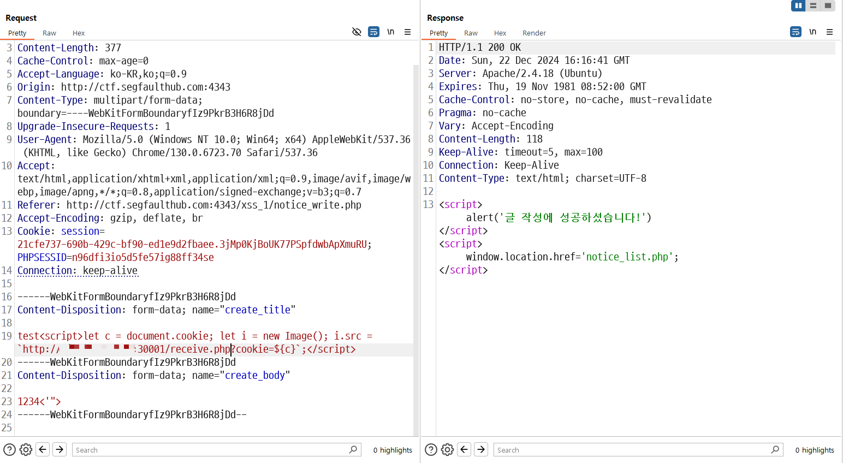Click Response '0 highlights' label
This screenshot has width=843, height=463.
(815, 450)
